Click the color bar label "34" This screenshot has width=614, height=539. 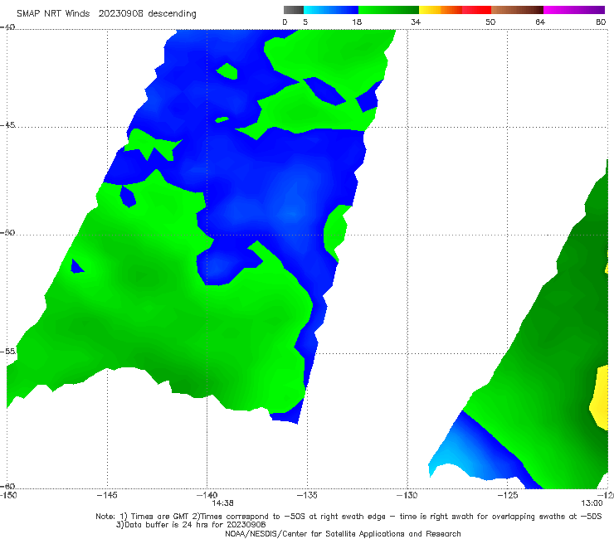(416, 22)
